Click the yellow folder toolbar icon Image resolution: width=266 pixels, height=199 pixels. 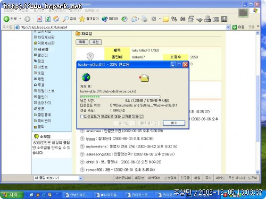coord(166,19)
